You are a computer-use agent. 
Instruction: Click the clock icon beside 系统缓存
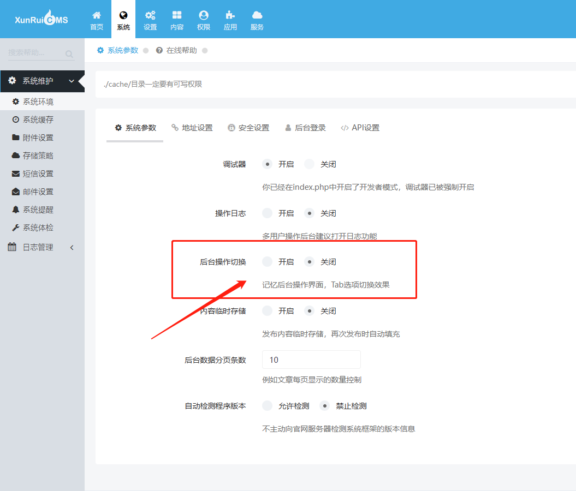coord(16,119)
